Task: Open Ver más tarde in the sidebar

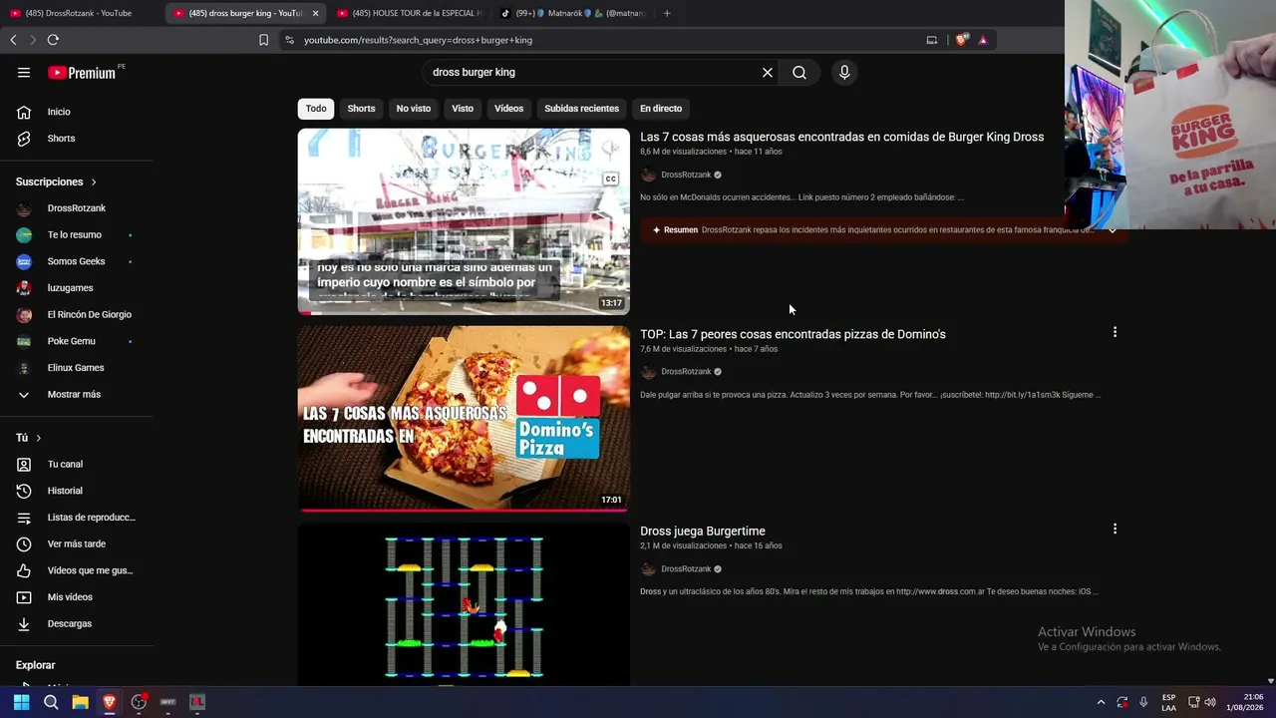Action: [77, 544]
